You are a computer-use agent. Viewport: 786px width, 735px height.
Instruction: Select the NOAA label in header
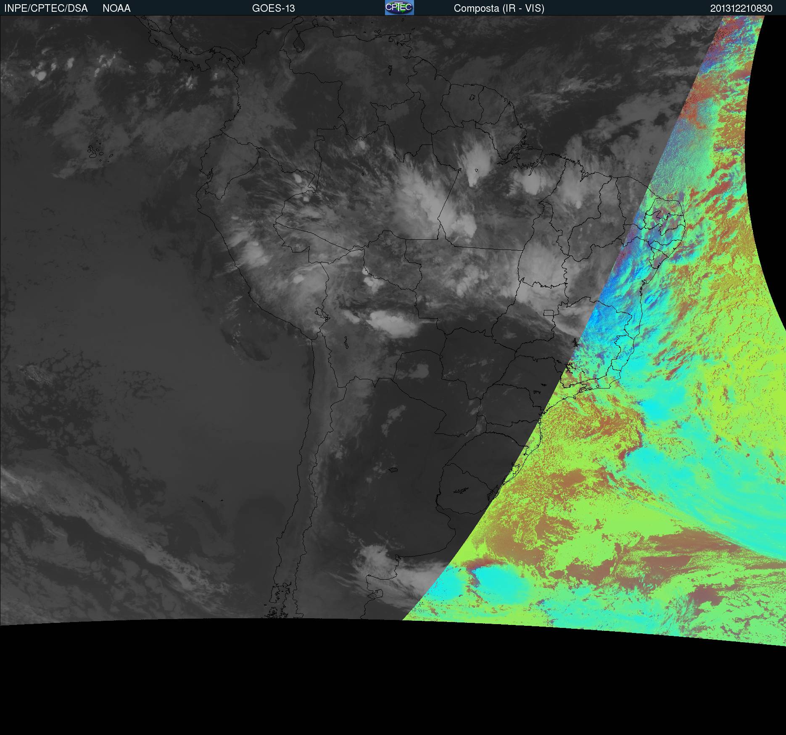[x=116, y=8]
